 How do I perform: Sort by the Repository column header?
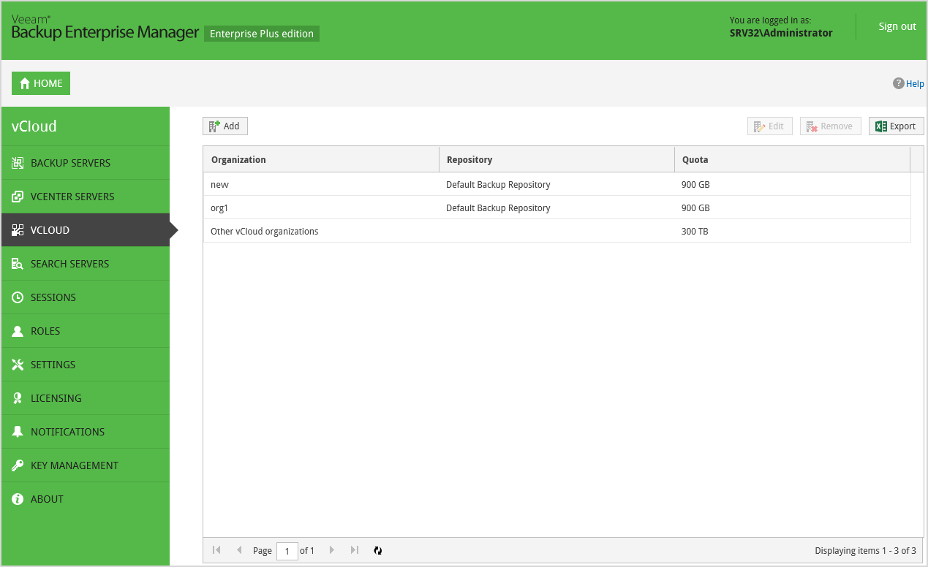tap(557, 159)
